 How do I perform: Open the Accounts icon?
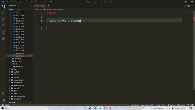3,94
